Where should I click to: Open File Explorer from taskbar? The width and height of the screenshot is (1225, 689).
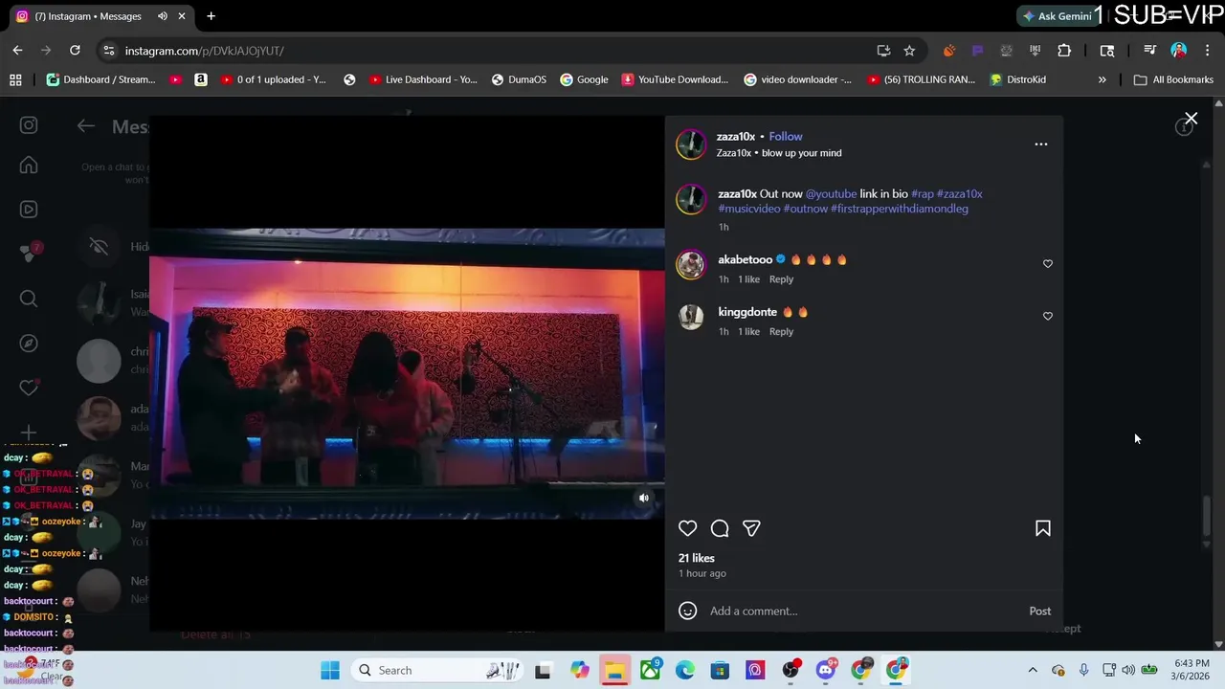point(614,670)
